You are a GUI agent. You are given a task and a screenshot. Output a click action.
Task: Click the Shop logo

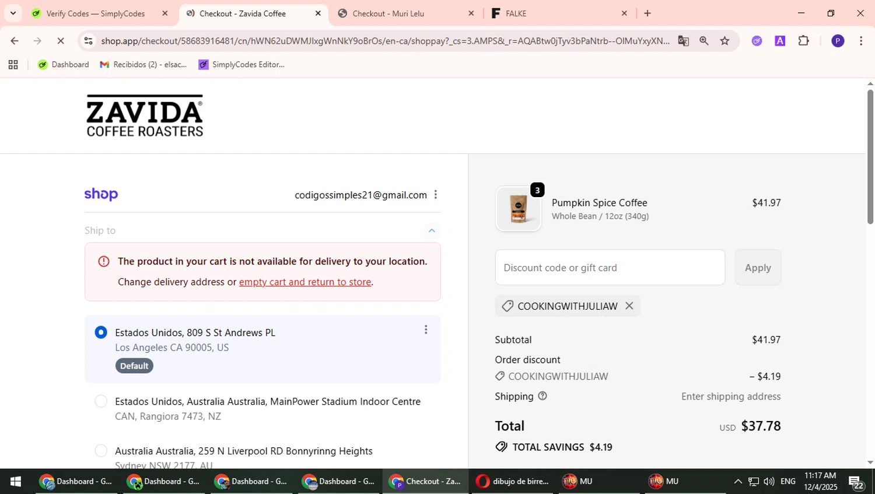point(101,194)
